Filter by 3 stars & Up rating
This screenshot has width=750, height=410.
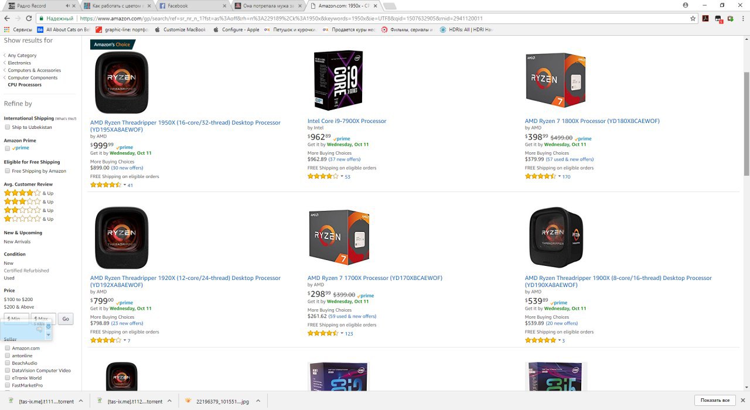pos(29,201)
